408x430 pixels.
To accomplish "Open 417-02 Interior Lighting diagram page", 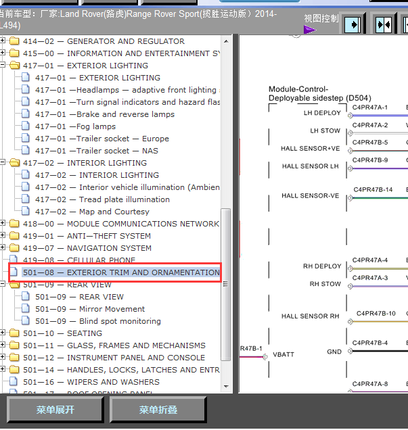I will [97, 175].
